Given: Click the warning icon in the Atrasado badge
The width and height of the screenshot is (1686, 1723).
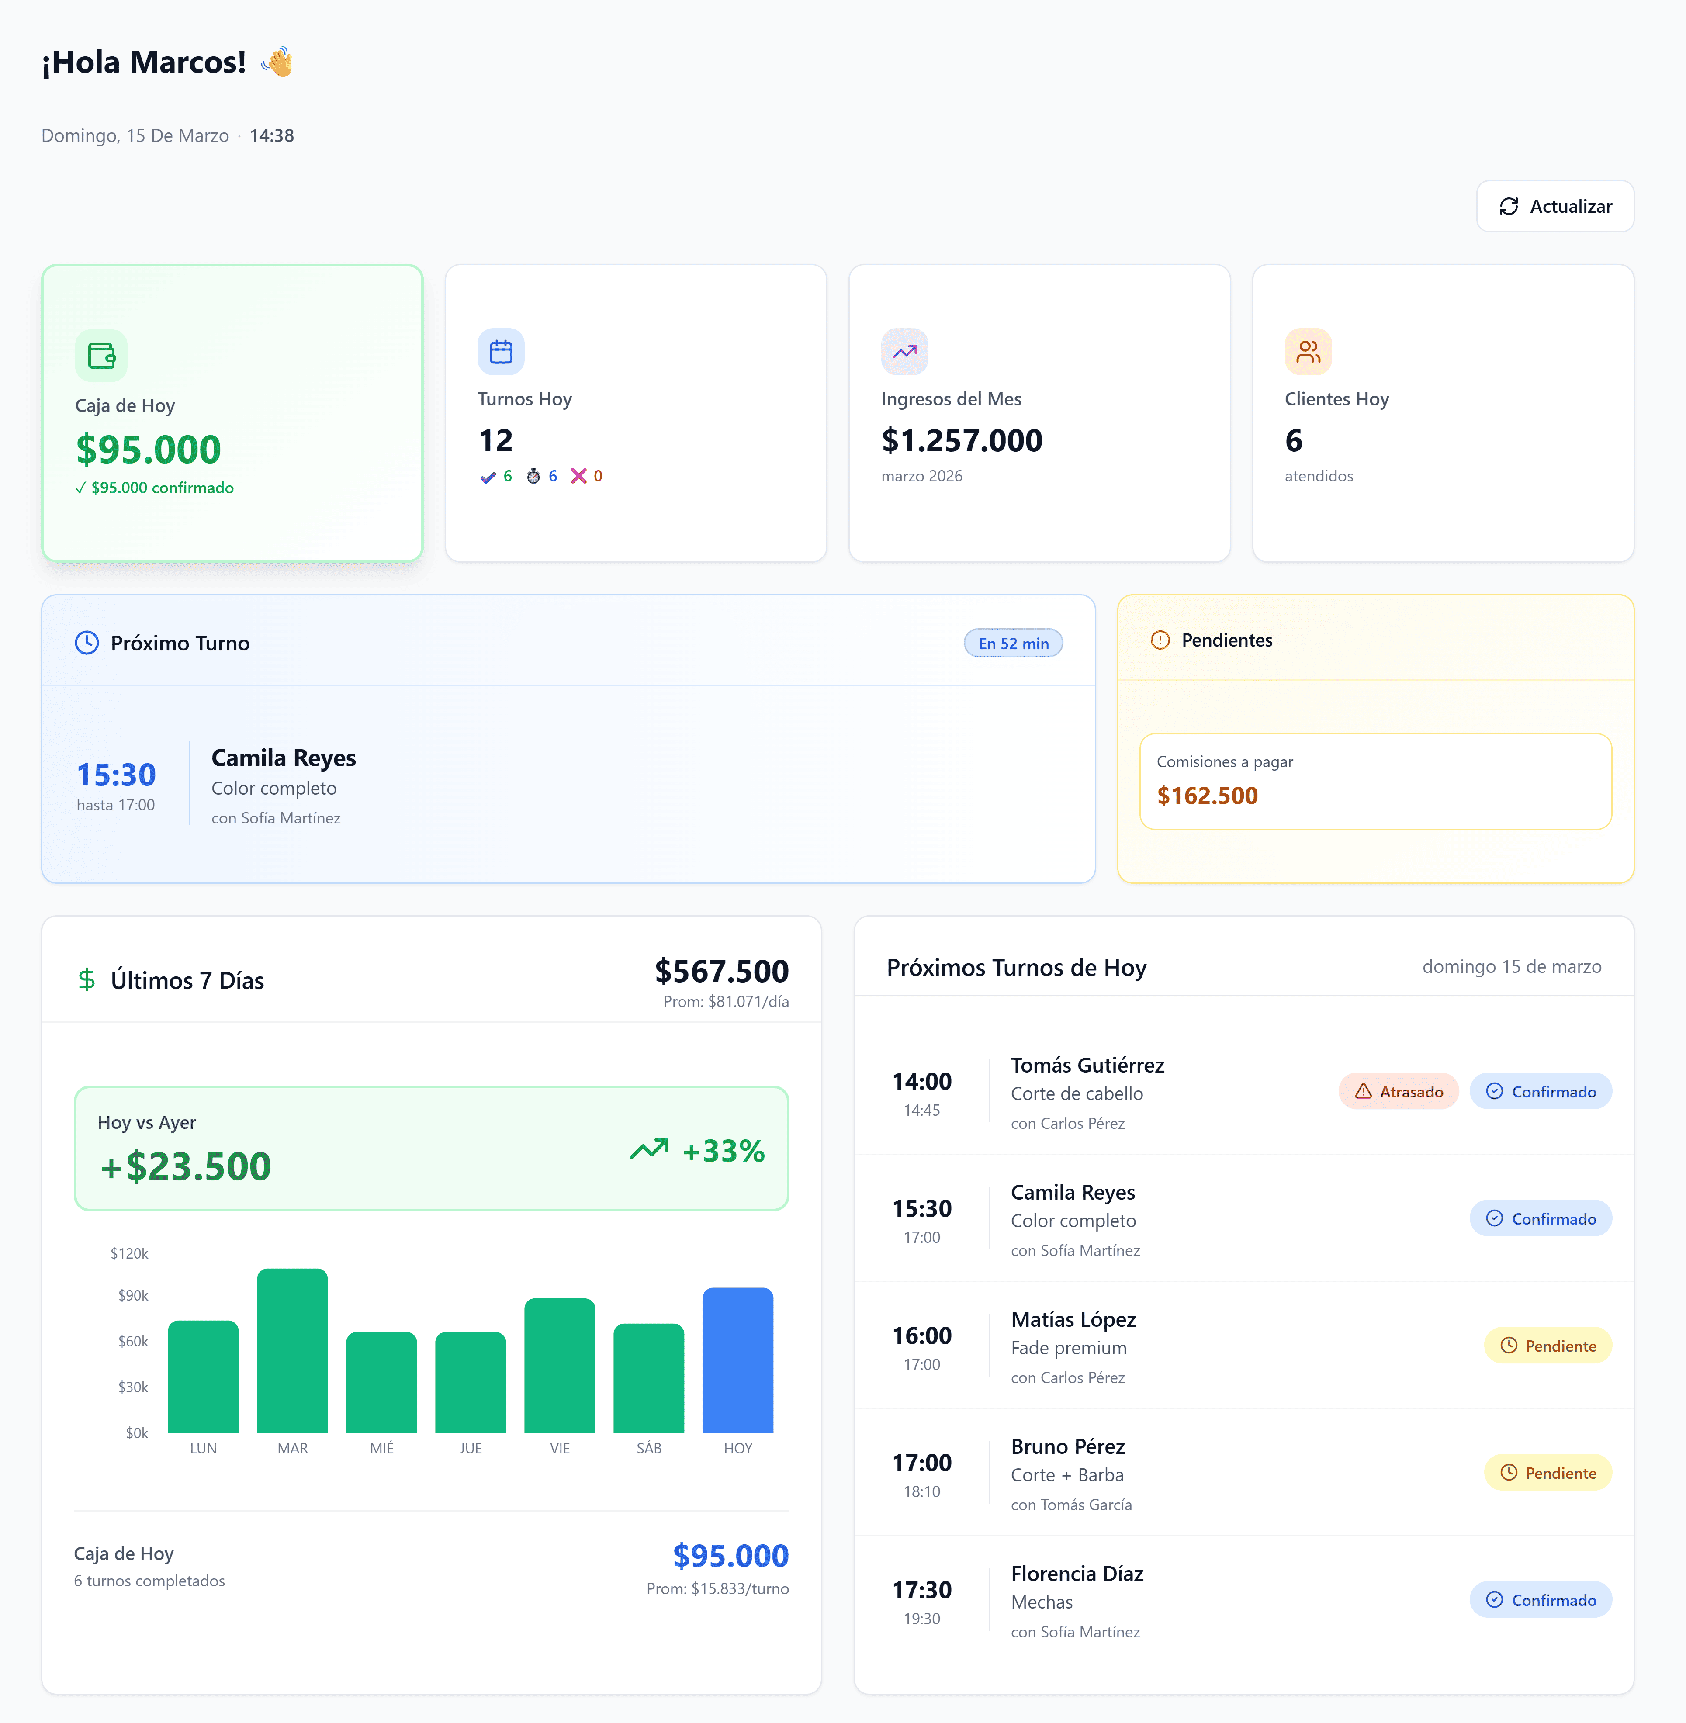Looking at the screenshot, I should (x=1363, y=1091).
